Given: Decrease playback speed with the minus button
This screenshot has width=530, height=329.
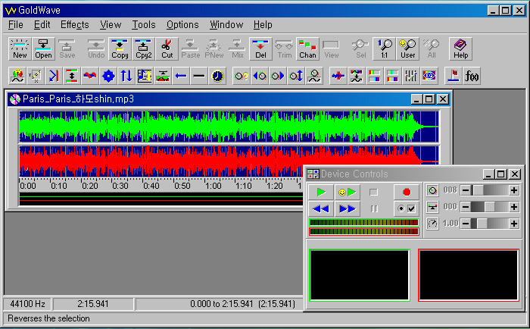Looking at the screenshot, I should tap(466, 224).
